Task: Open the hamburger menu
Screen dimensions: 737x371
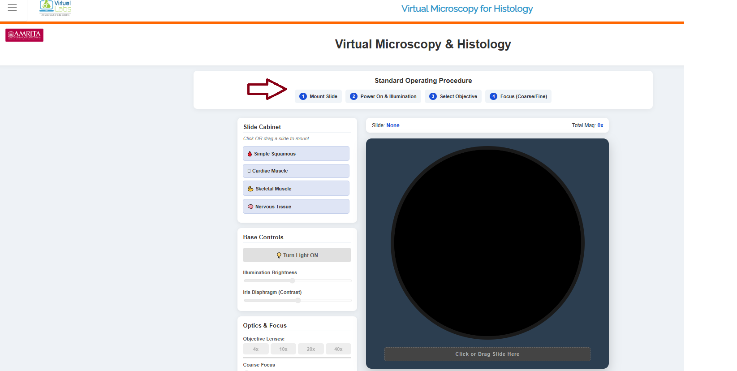Action: (12, 8)
